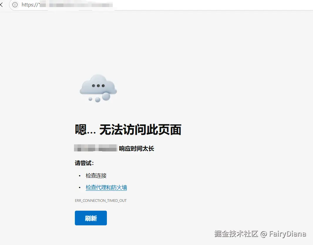
Task: Click the thinking cloud illustration
Action: 98,88
